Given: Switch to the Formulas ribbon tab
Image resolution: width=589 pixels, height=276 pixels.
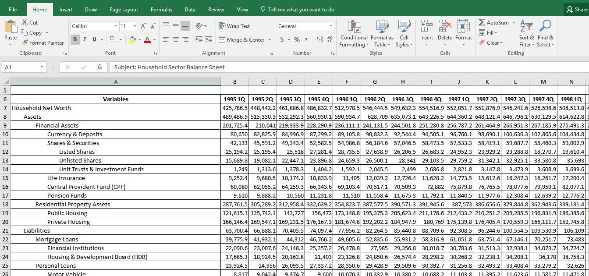Looking at the screenshot, I should (161, 10).
